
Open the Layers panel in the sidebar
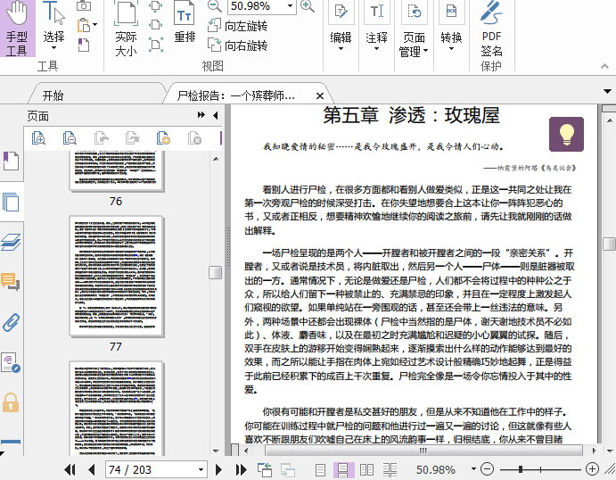point(11,242)
